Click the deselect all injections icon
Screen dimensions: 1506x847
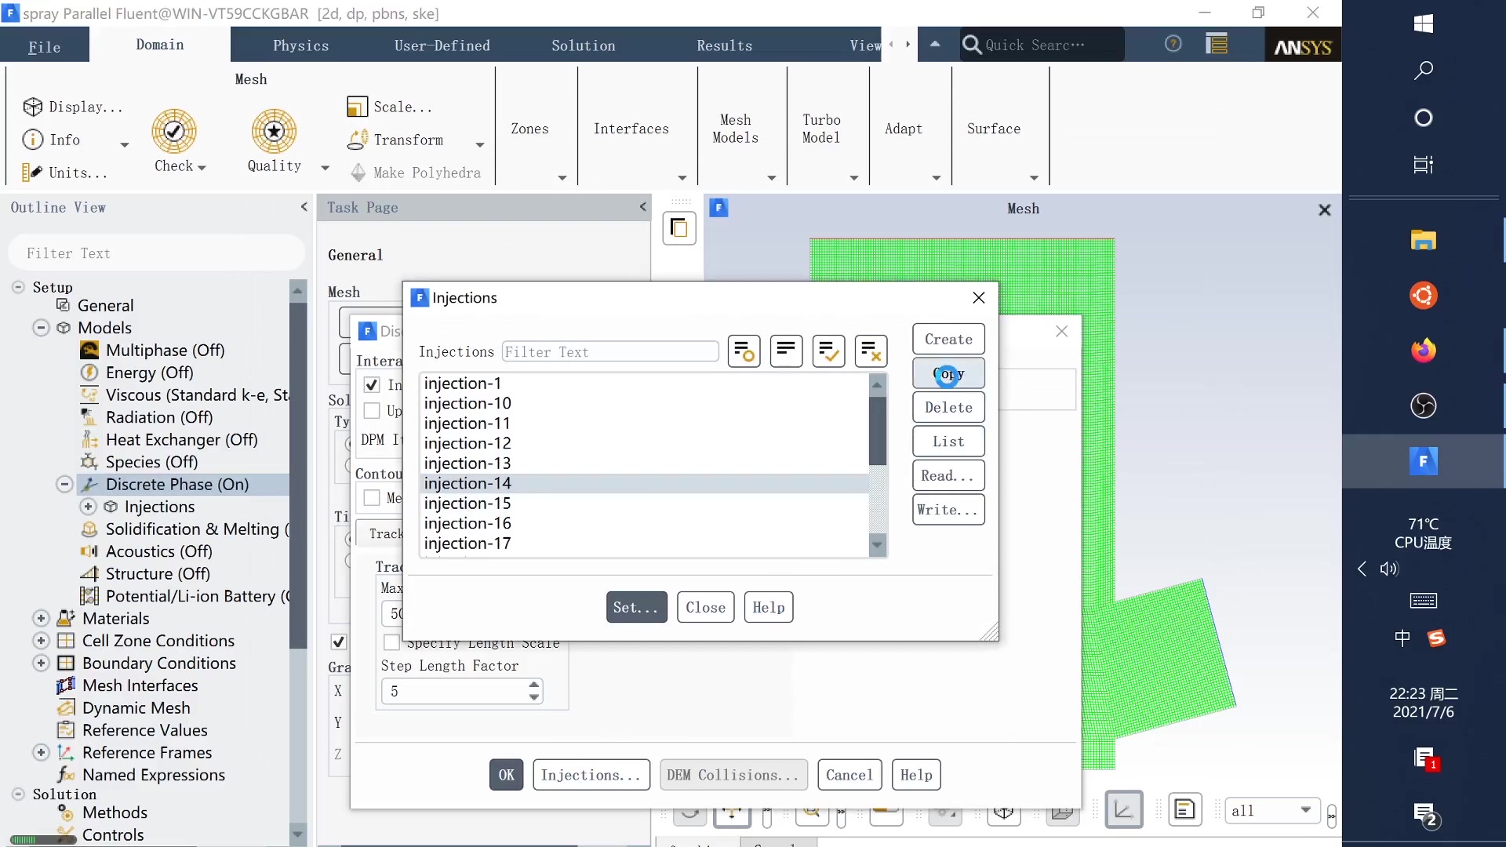tap(871, 351)
